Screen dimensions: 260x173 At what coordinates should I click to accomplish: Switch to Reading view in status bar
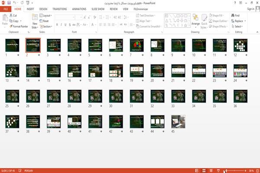(211, 170)
